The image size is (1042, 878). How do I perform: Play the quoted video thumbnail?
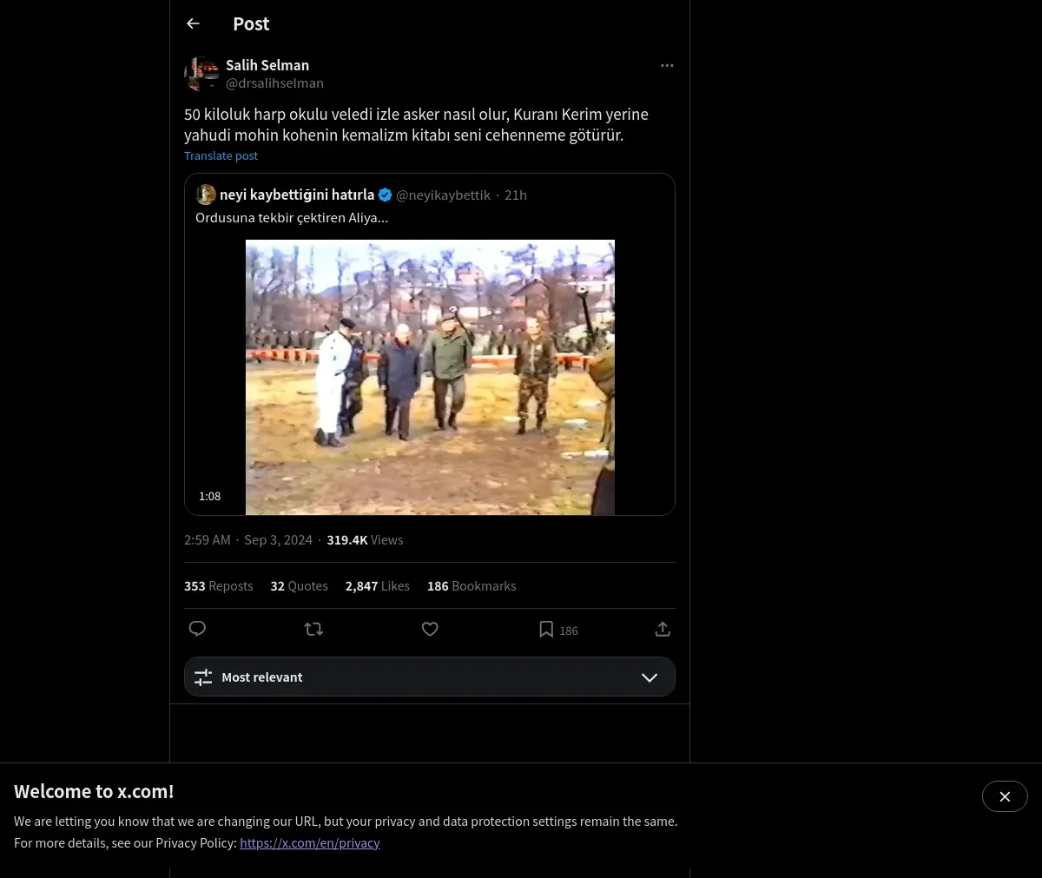[x=430, y=377]
